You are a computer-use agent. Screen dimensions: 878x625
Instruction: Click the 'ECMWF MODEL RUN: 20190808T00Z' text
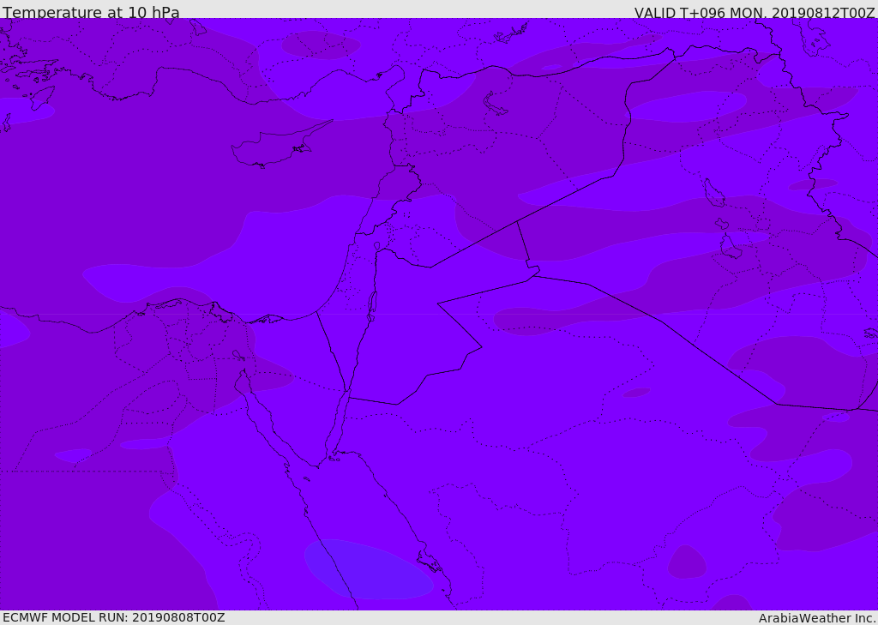(x=114, y=617)
